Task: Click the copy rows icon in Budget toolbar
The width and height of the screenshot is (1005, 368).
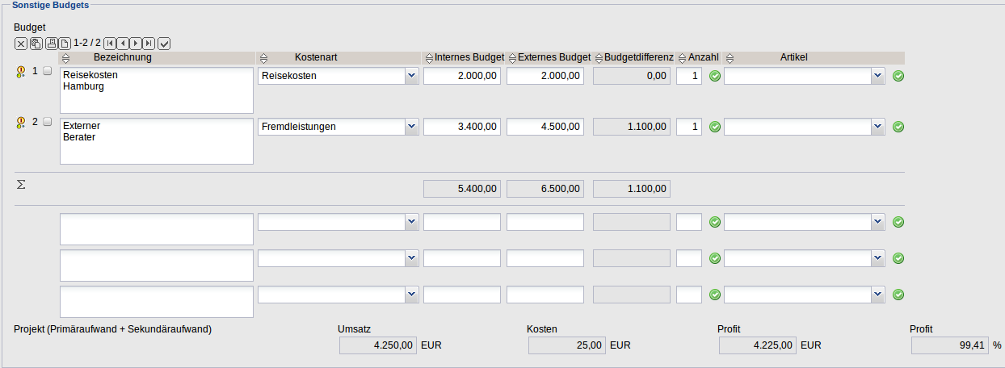Action: pyautogui.click(x=36, y=43)
